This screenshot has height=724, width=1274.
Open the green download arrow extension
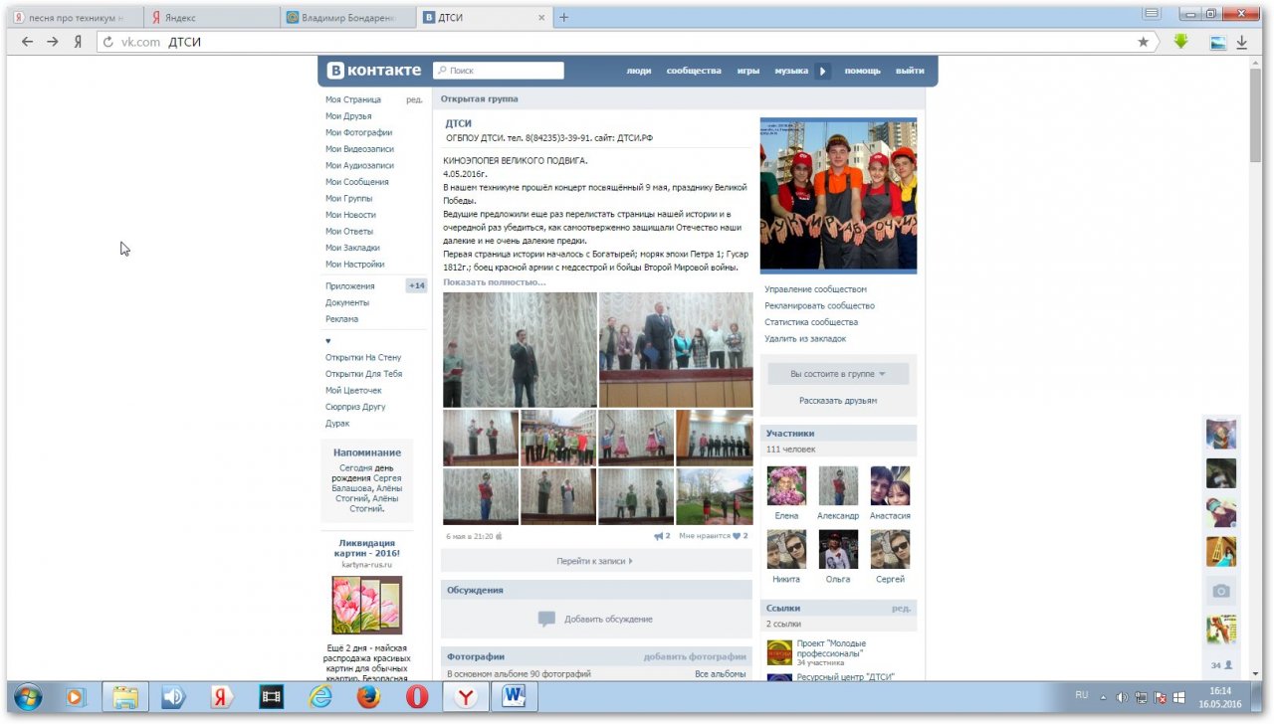coord(1180,42)
